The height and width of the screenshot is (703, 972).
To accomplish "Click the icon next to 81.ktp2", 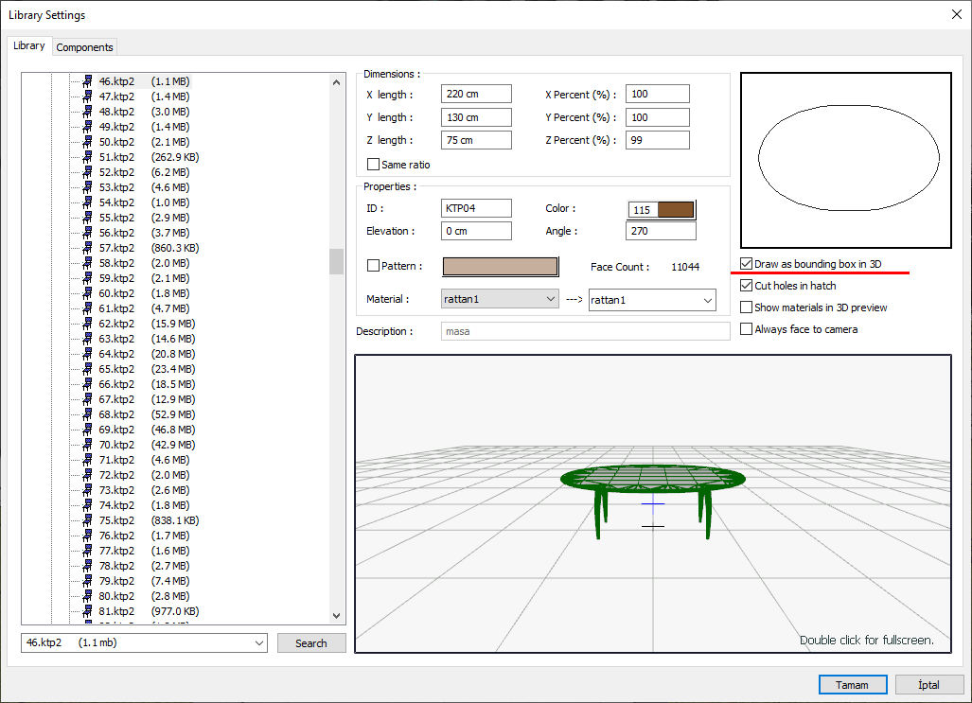I will 86,611.
